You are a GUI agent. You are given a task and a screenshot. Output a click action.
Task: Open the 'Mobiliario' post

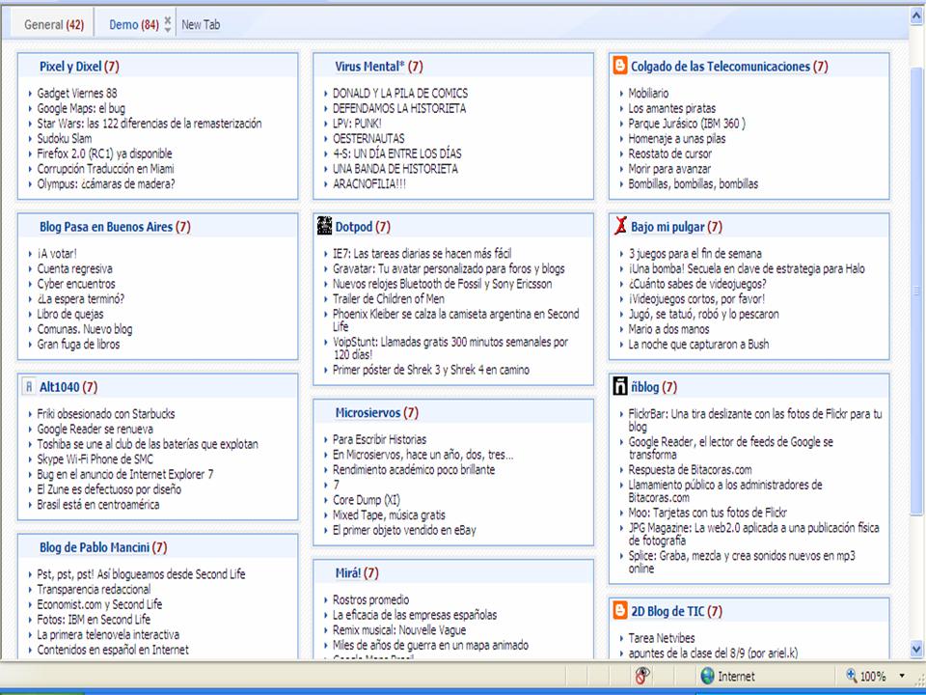pyautogui.click(x=648, y=93)
